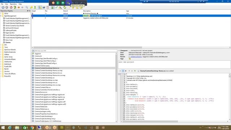Expand the Carter Jonas folder
This screenshot has height=130, width=231.
tap(1, 57)
